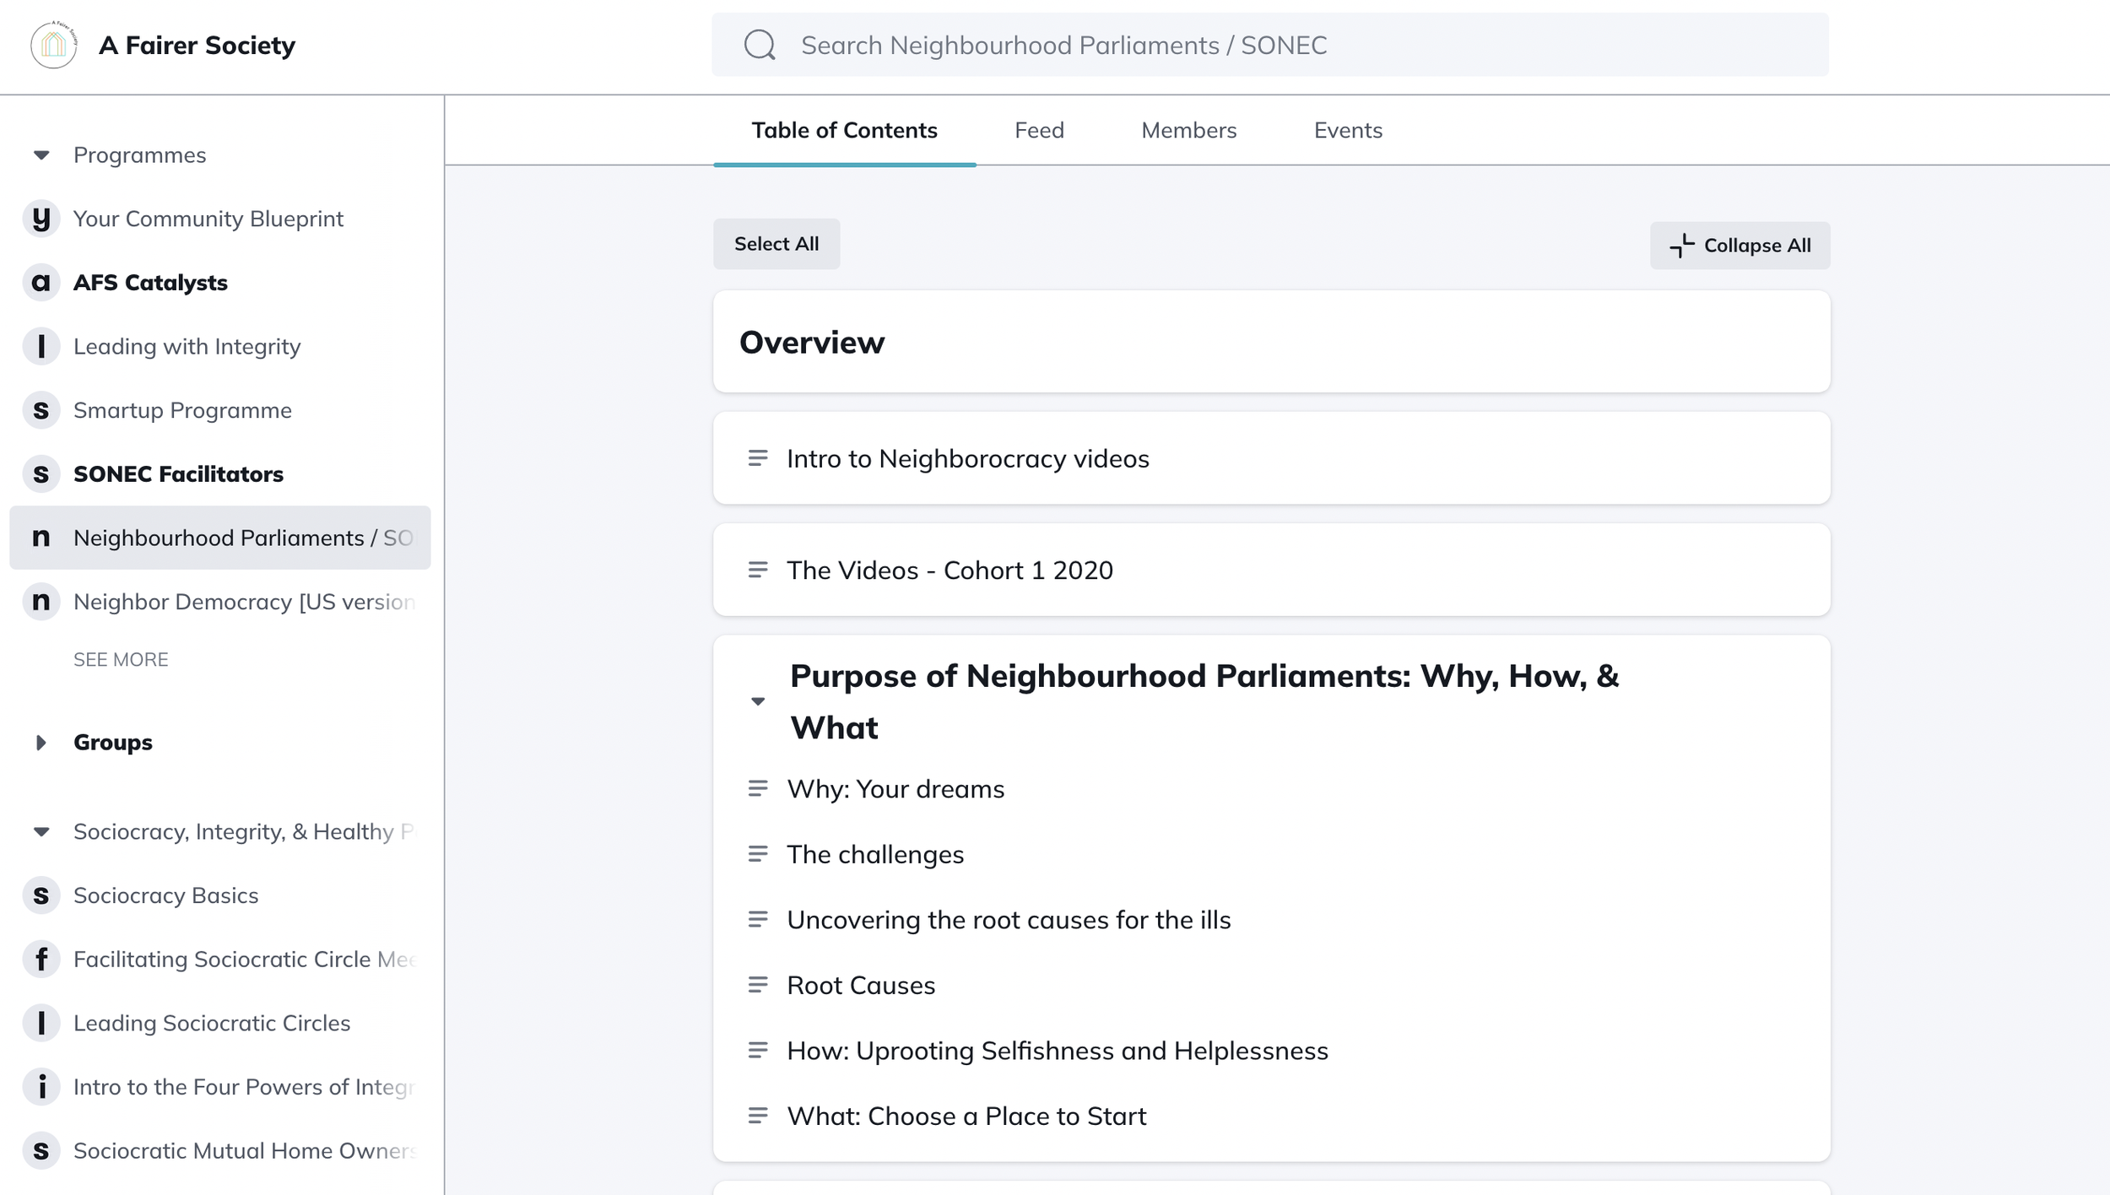Click the lines icon beside The Videos - Cohort 1 2020
This screenshot has width=2110, height=1195.
758,570
